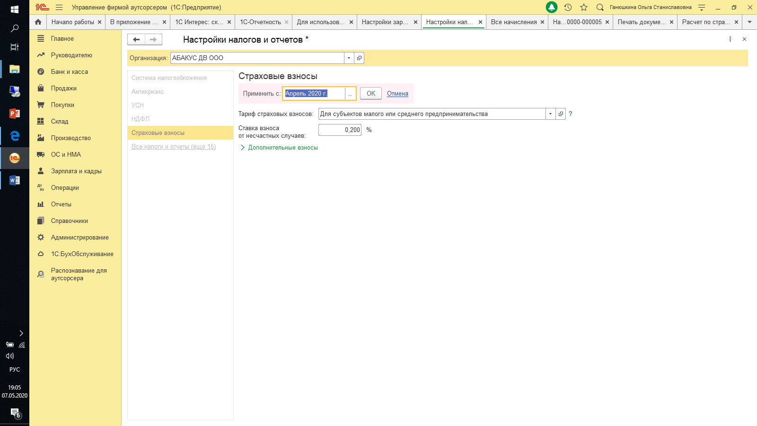This screenshot has height=426, width=757.
Task: Open Зарплата и кадры section in sidebar
Action: (x=76, y=171)
